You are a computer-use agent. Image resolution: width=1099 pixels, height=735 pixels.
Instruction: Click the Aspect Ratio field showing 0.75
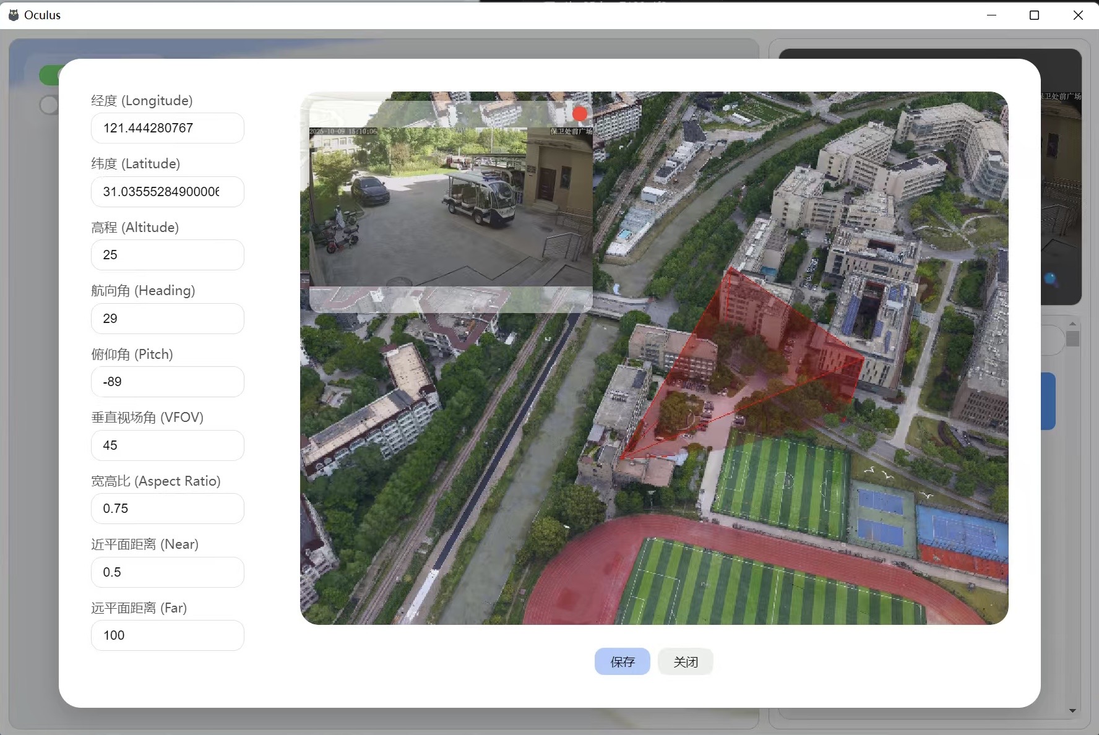(167, 509)
